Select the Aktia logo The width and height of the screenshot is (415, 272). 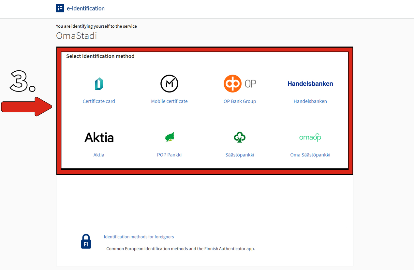[99, 137]
